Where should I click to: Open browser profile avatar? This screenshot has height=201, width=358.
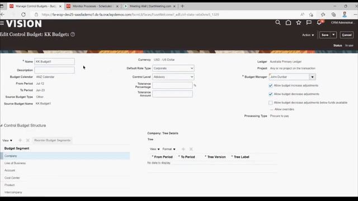345,15
